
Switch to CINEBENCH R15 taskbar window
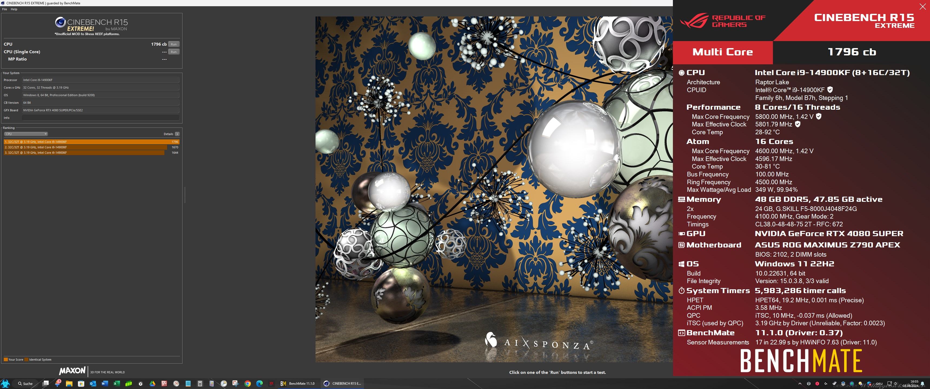(x=342, y=384)
